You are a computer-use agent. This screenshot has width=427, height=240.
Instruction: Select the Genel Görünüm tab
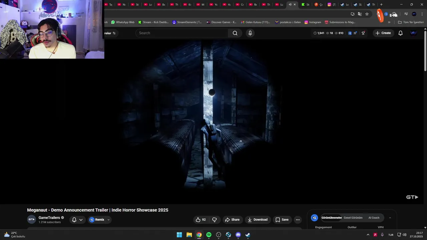coord(353,218)
